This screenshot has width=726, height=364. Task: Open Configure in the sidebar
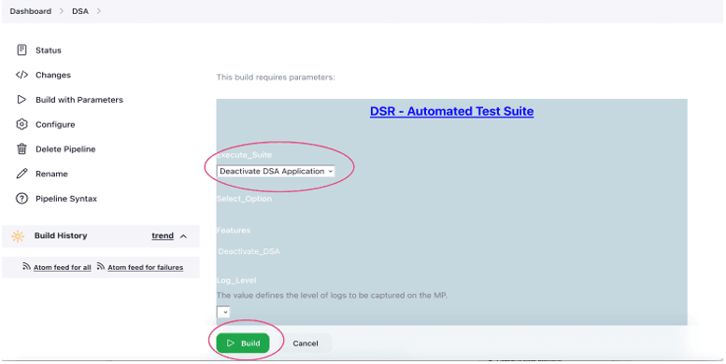55,124
